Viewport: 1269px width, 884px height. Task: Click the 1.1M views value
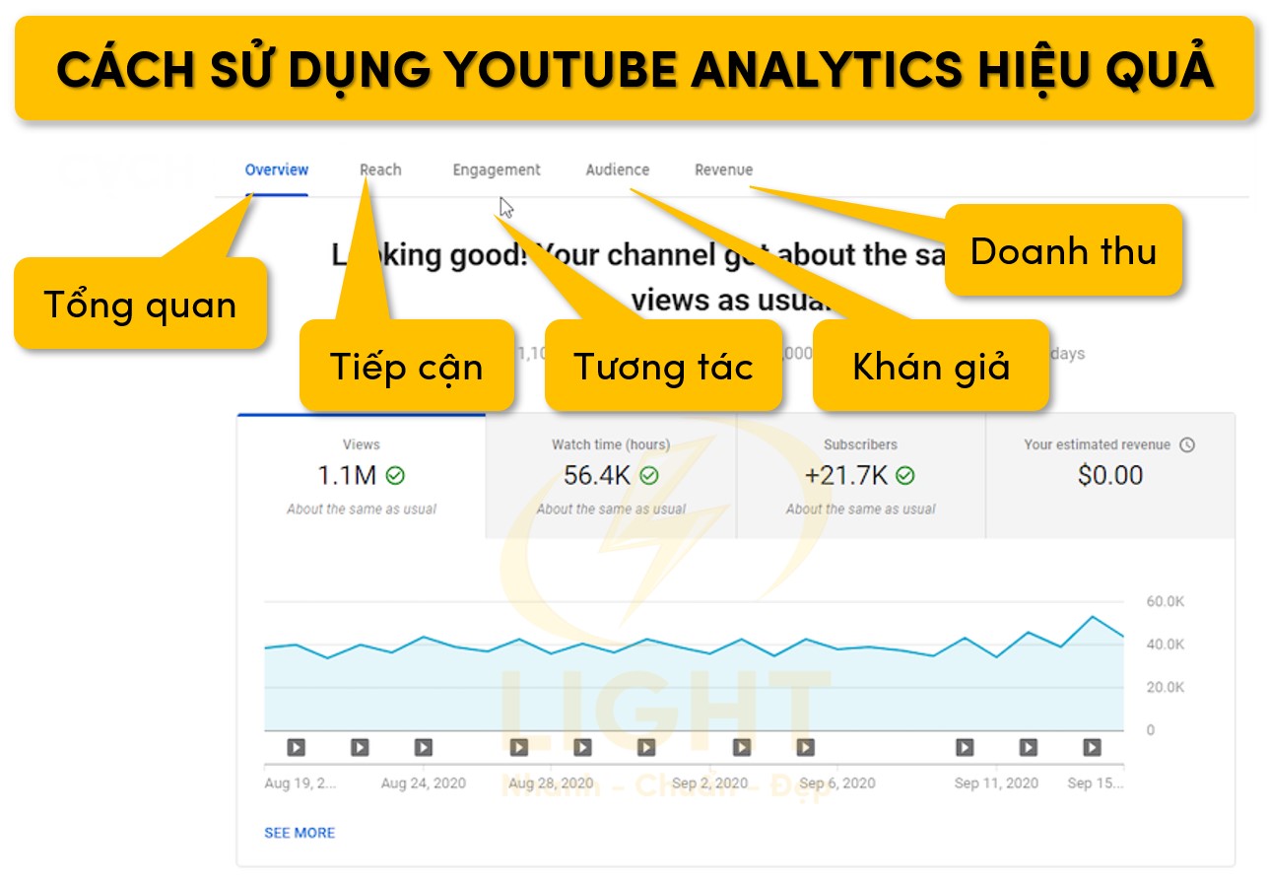pos(347,476)
